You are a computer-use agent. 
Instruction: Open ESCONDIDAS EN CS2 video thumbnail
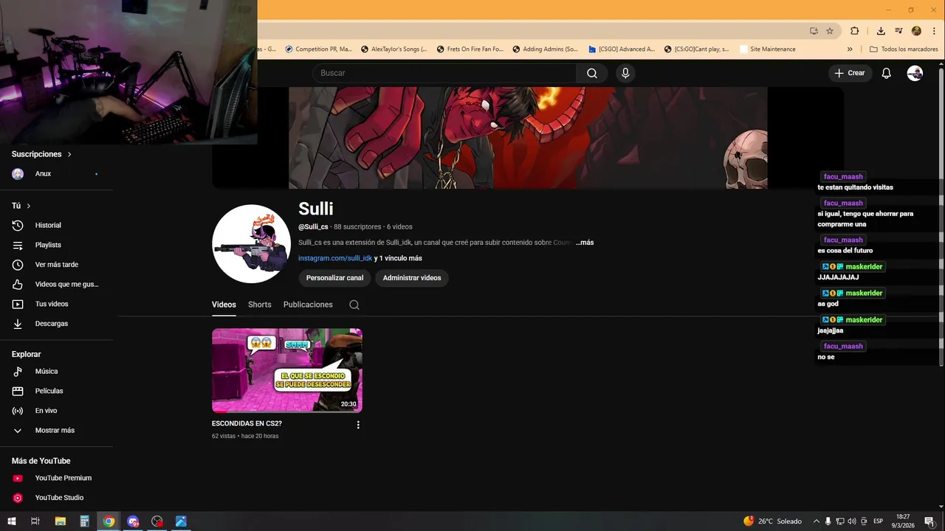[x=287, y=370]
